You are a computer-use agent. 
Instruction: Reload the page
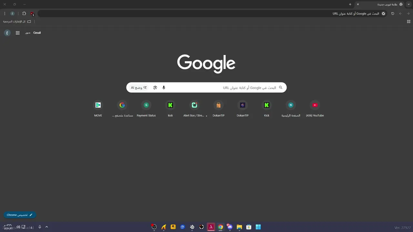click(x=393, y=14)
